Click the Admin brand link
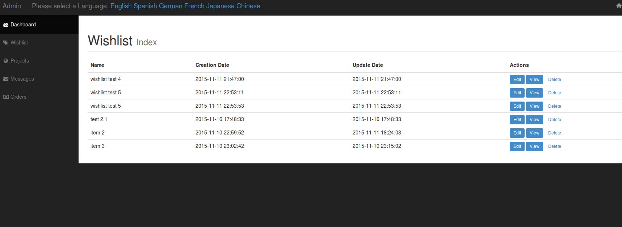Image resolution: width=622 pixels, height=227 pixels. 12,6
